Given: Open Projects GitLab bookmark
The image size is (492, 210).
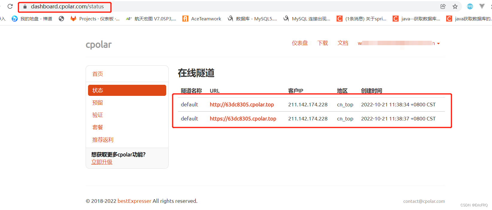Looking at the screenshot, I should tap(95, 19).
